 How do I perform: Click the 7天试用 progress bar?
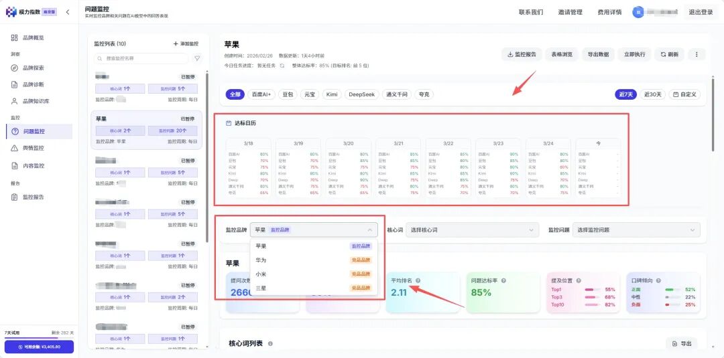[x=40, y=338]
